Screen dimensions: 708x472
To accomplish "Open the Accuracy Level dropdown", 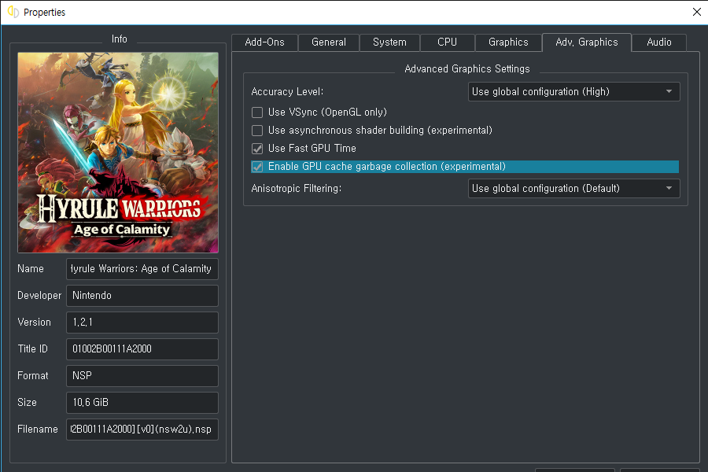I will [574, 92].
